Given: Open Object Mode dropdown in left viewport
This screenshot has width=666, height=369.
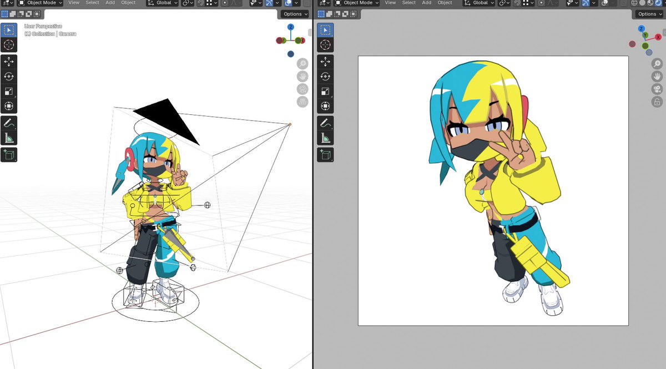Looking at the screenshot, I should click(39, 3).
